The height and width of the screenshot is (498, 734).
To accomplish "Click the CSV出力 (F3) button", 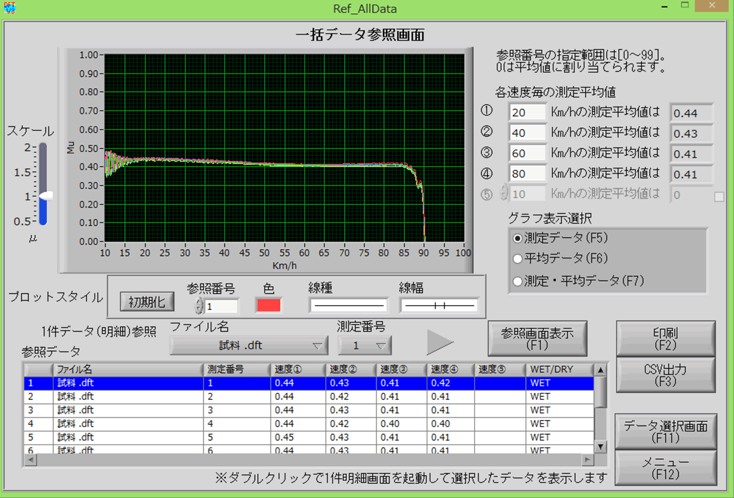I will pos(665,375).
